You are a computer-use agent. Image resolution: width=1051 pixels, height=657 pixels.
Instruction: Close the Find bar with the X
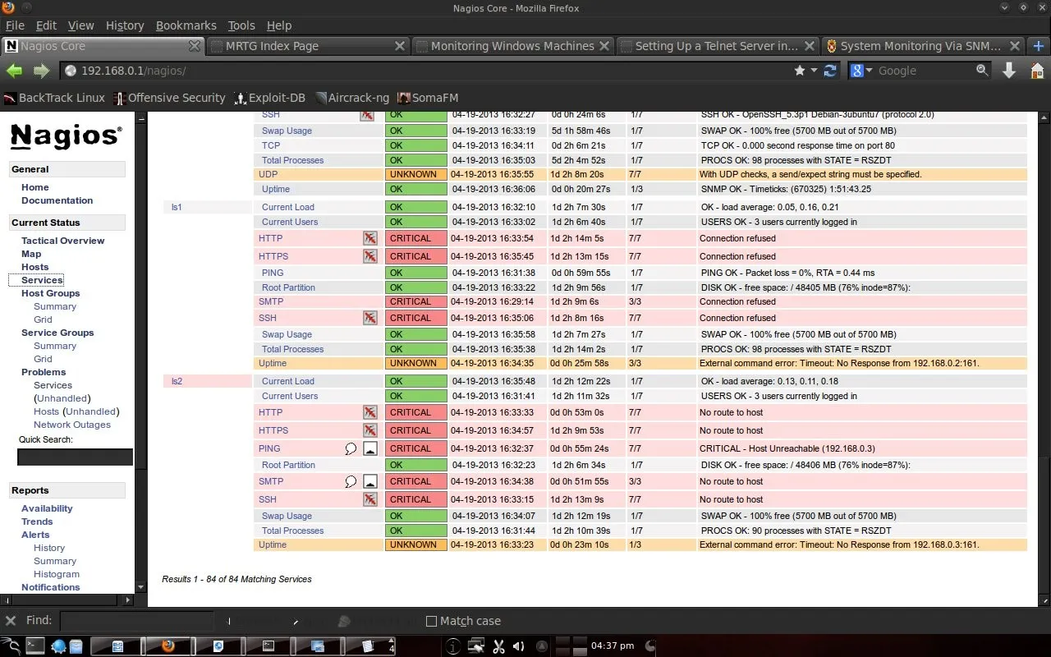[11, 621]
